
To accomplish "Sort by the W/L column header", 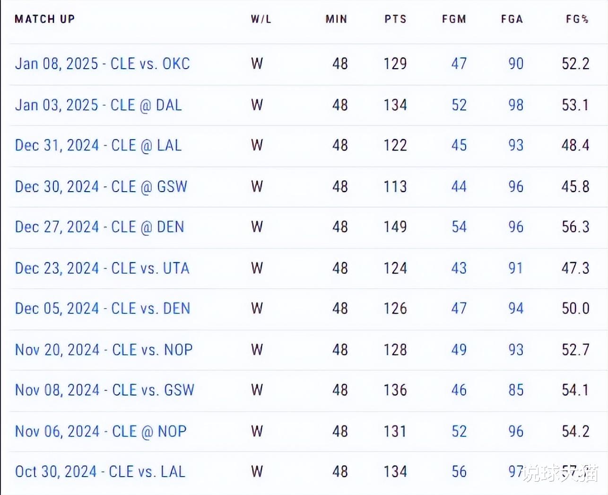I will [x=261, y=19].
